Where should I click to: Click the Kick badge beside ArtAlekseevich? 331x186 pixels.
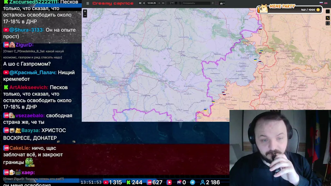(6, 88)
